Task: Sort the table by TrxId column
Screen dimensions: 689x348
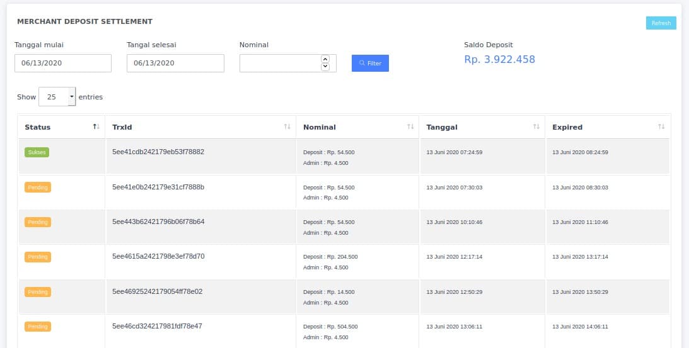Action: (x=287, y=127)
